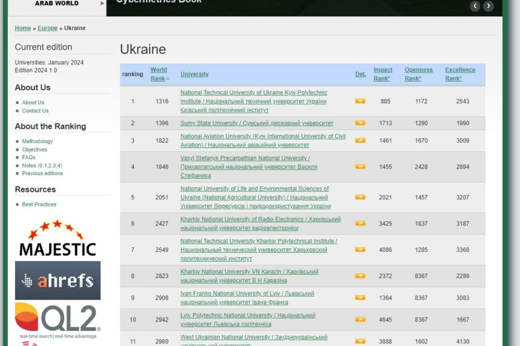Click details icon for National Aviation University
The width and height of the screenshot is (520, 346).
pos(360,141)
